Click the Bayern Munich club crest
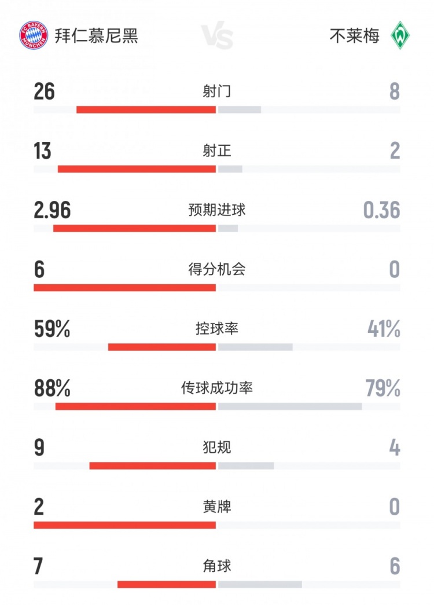The width and height of the screenshot is (434, 605). pos(34,35)
